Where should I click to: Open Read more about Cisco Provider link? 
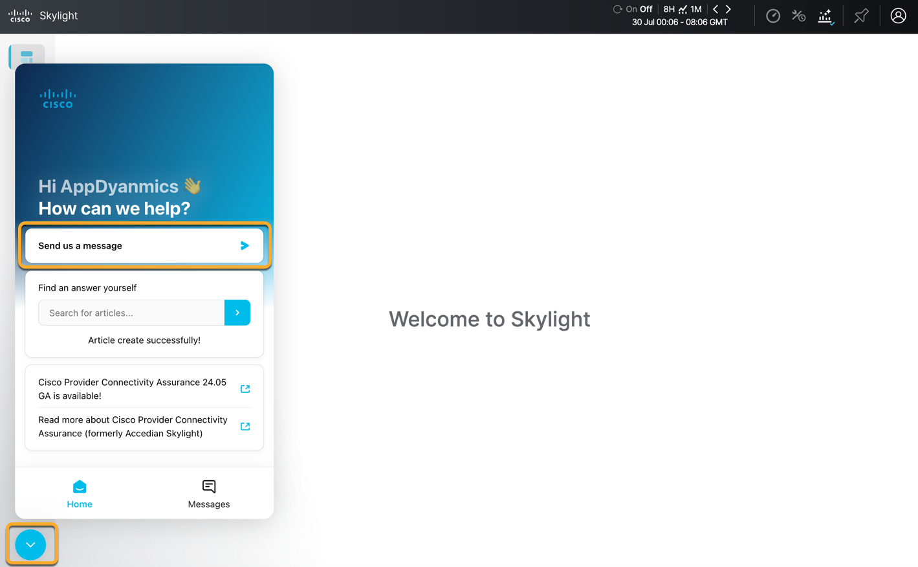[x=133, y=427]
